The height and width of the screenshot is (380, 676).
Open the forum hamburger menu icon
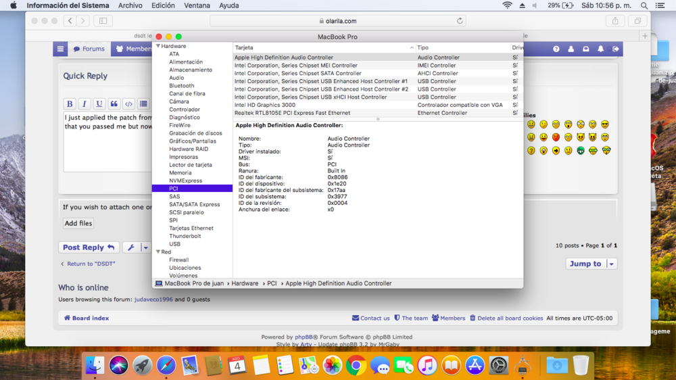[x=60, y=49]
